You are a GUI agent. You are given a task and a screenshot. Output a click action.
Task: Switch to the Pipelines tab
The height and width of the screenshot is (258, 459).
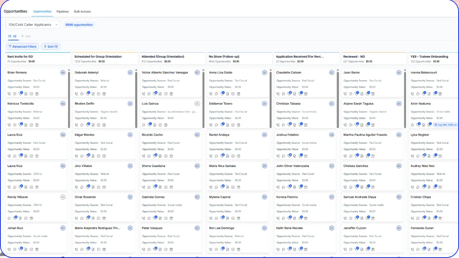pos(63,11)
